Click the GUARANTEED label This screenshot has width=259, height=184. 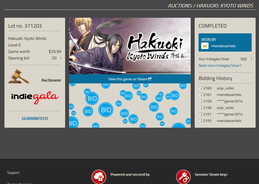click(35, 119)
